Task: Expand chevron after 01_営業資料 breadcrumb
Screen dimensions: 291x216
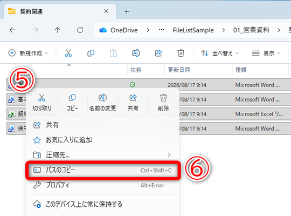Action: (279, 30)
